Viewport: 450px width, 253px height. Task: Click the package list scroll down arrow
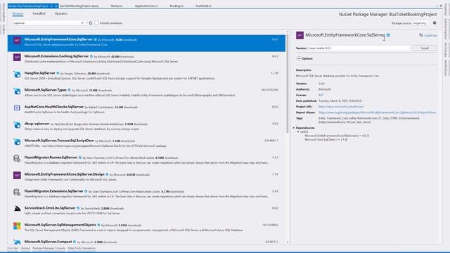288,242
